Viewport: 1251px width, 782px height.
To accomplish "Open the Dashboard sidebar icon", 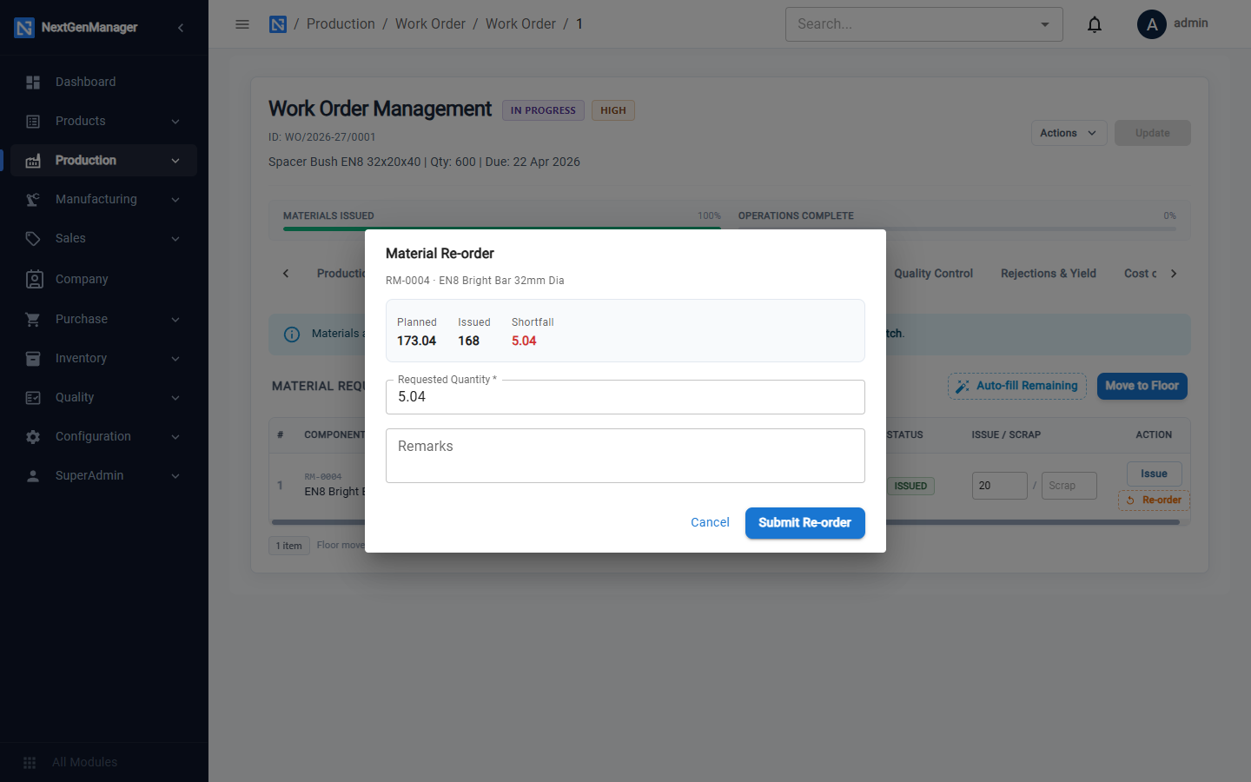I will [33, 82].
